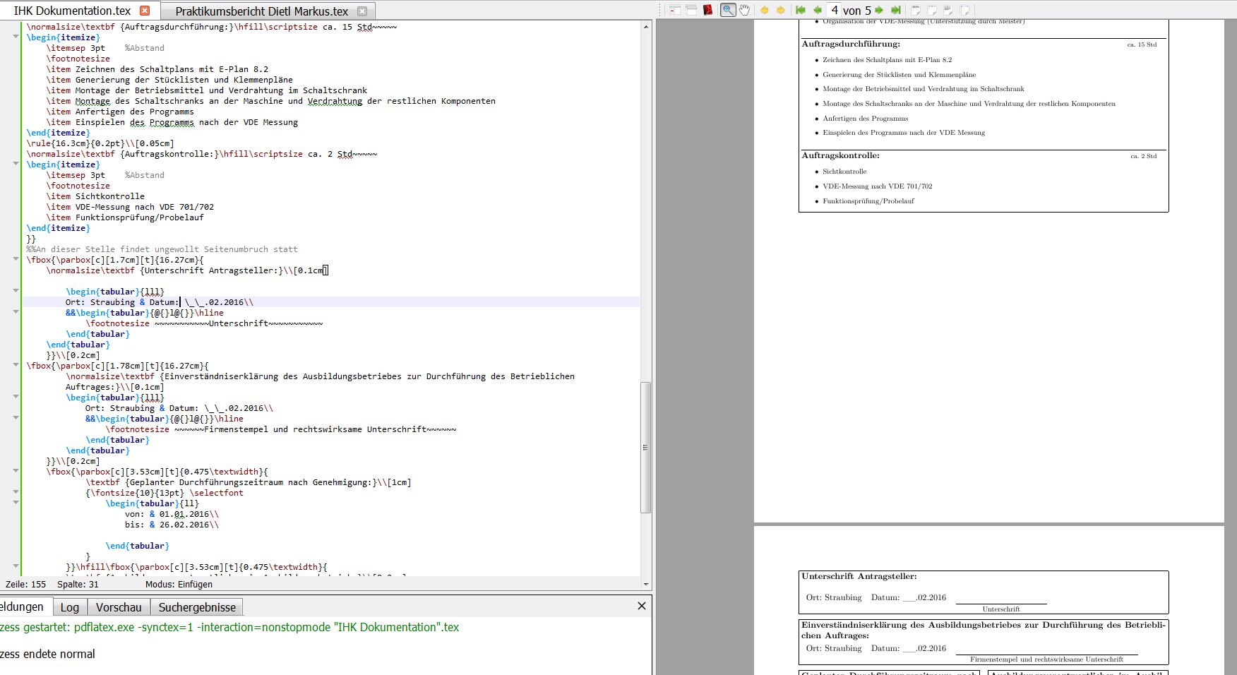Select the hand tool for panning the PDF
This screenshot has height=675, width=1237.
click(x=744, y=10)
